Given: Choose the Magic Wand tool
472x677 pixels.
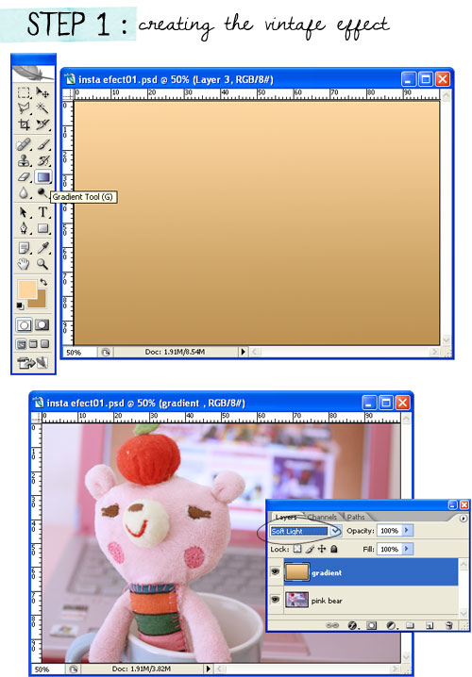Looking at the screenshot, I should click(42, 107).
